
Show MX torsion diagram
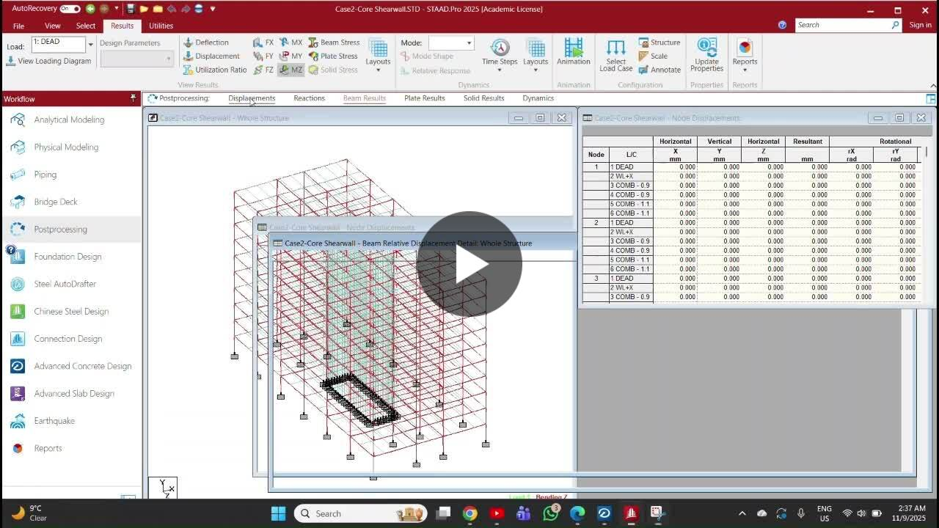point(291,43)
